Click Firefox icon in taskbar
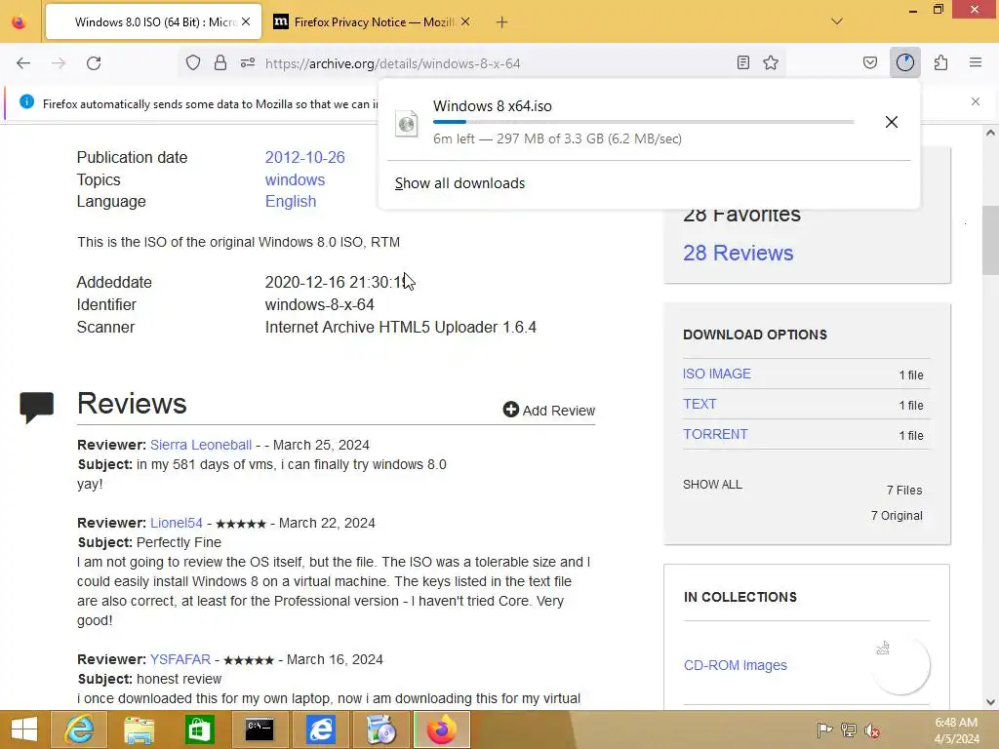Image resolution: width=999 pixels, height=749 pixels. (x=442, y=729)
